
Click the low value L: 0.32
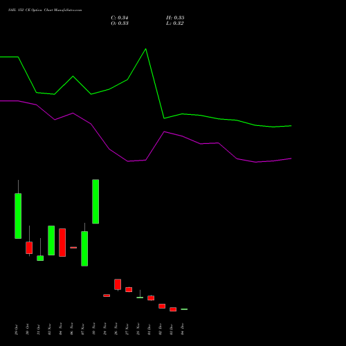click(175, 24)
